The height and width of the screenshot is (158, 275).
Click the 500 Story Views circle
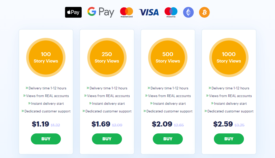[168, 57]
